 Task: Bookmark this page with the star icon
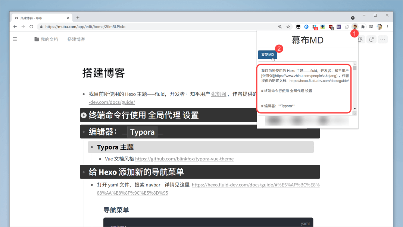[x=288, y=27]
